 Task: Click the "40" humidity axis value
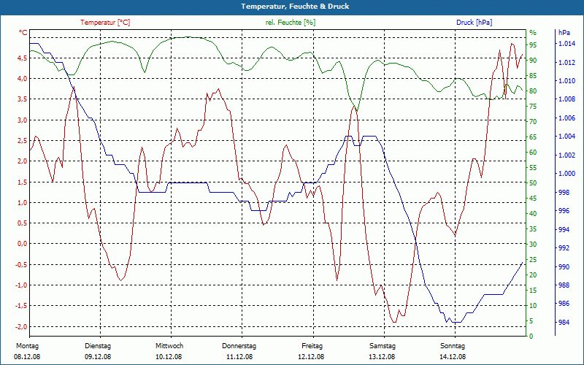533,214
